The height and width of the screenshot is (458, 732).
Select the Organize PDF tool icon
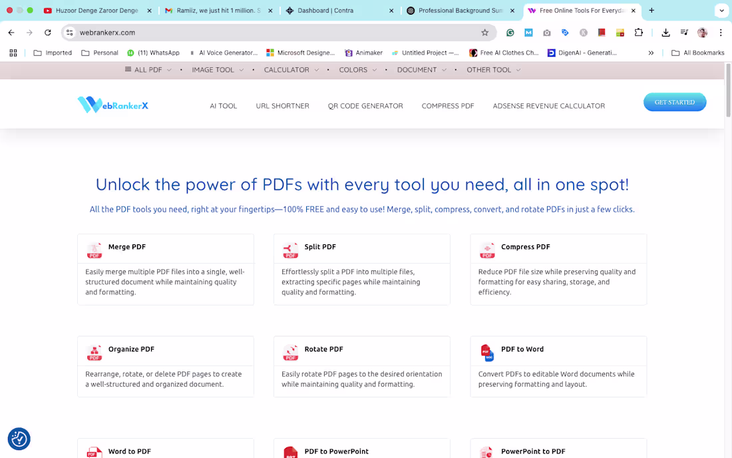point(94,353)
